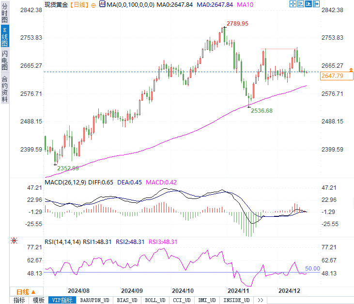This screenshot has height=304, width=354.
Task: Open 合约资料 sidebar tab
Action: 5,89
